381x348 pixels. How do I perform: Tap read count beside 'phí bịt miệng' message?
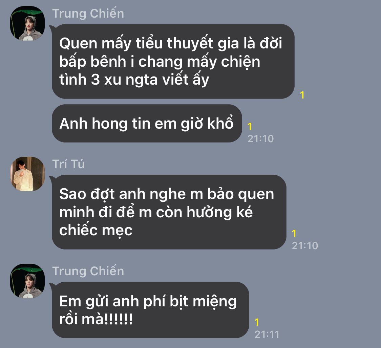(257, 322)
